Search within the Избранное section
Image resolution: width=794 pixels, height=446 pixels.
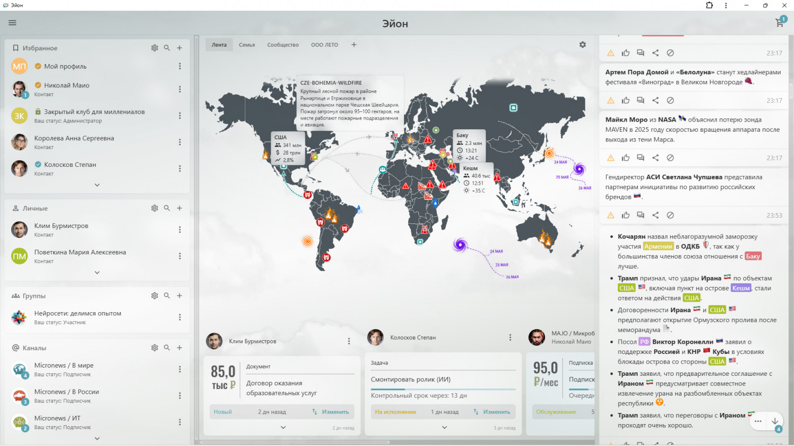167,48
